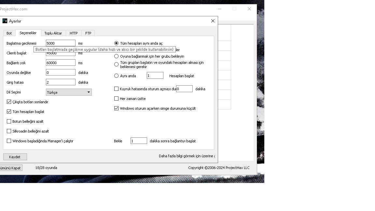
Task: Switch to the HTTP tab
Action: [x=74, y=33]
